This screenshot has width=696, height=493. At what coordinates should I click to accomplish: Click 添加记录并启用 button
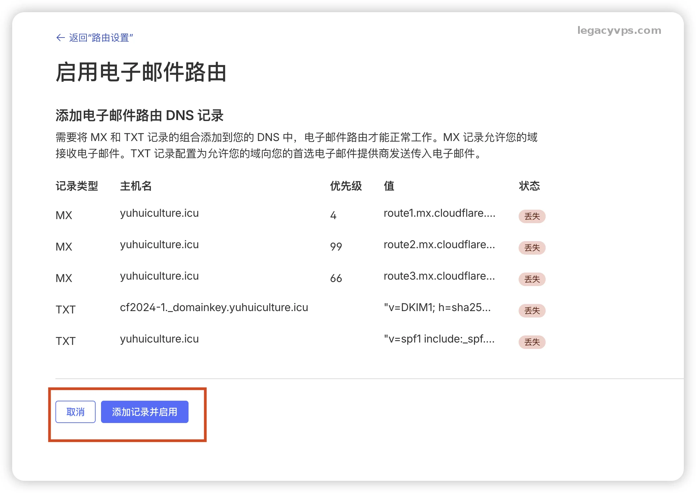tap(145, 412)
